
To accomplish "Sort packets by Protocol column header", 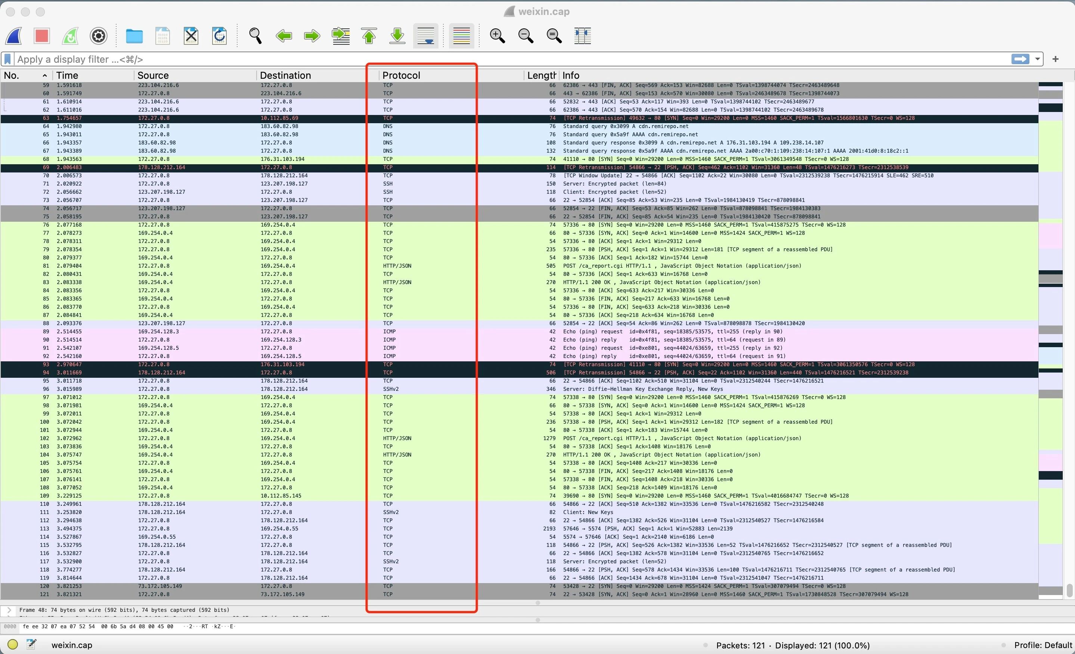I will (x=401, y=75).
